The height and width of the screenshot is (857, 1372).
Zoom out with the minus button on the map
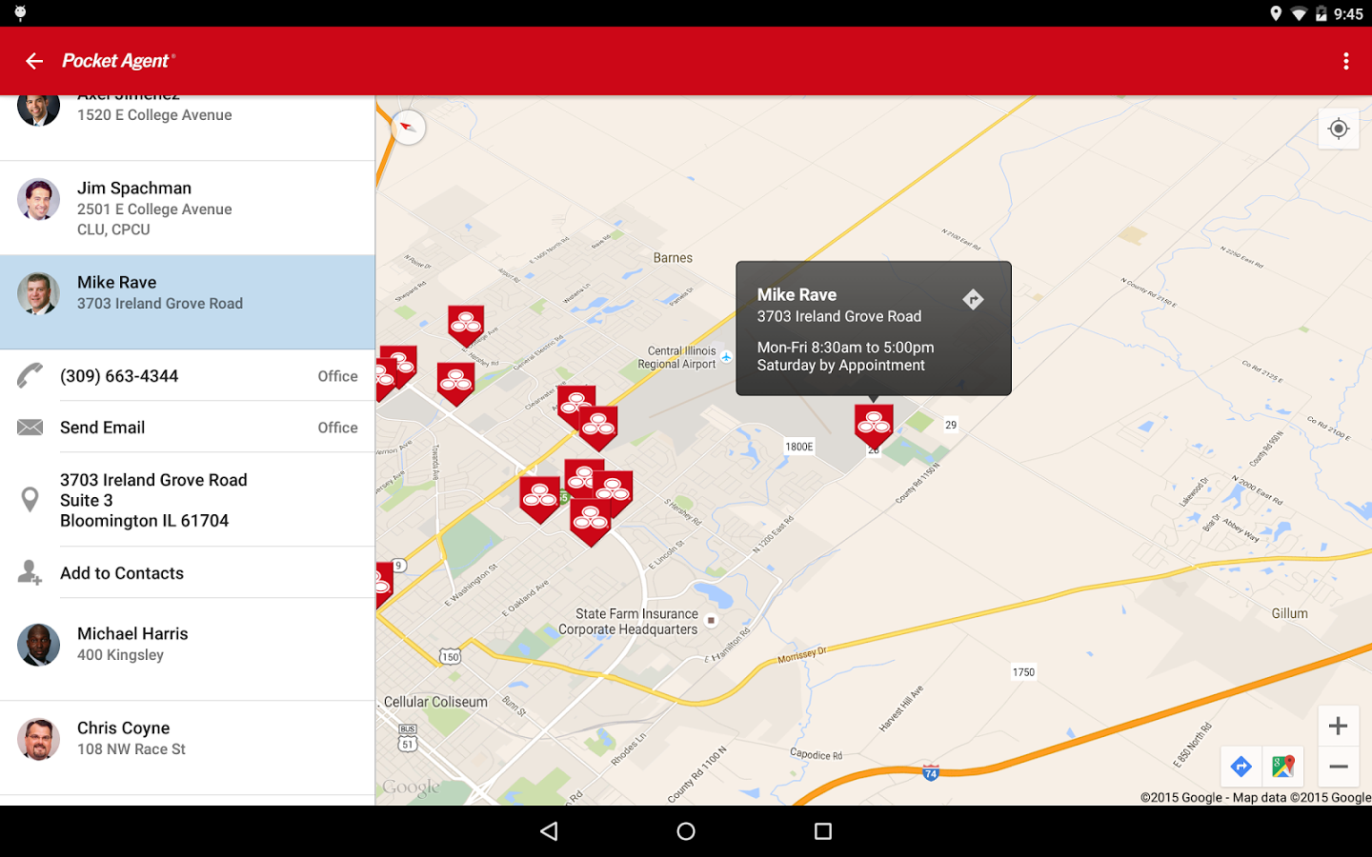pyautogui.click(x=1338, y=766)
